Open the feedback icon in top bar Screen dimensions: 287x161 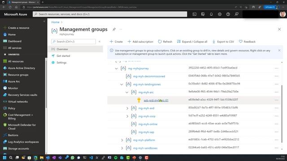coord(236,14)
